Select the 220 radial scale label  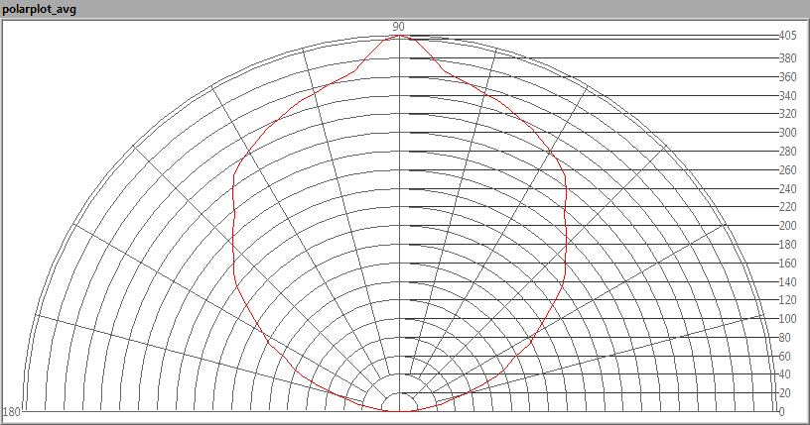[787, 207]
